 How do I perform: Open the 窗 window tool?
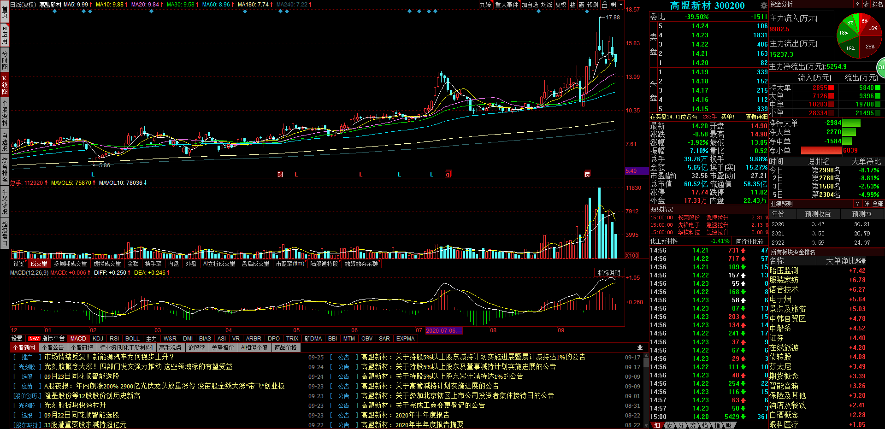click(581, 5)
